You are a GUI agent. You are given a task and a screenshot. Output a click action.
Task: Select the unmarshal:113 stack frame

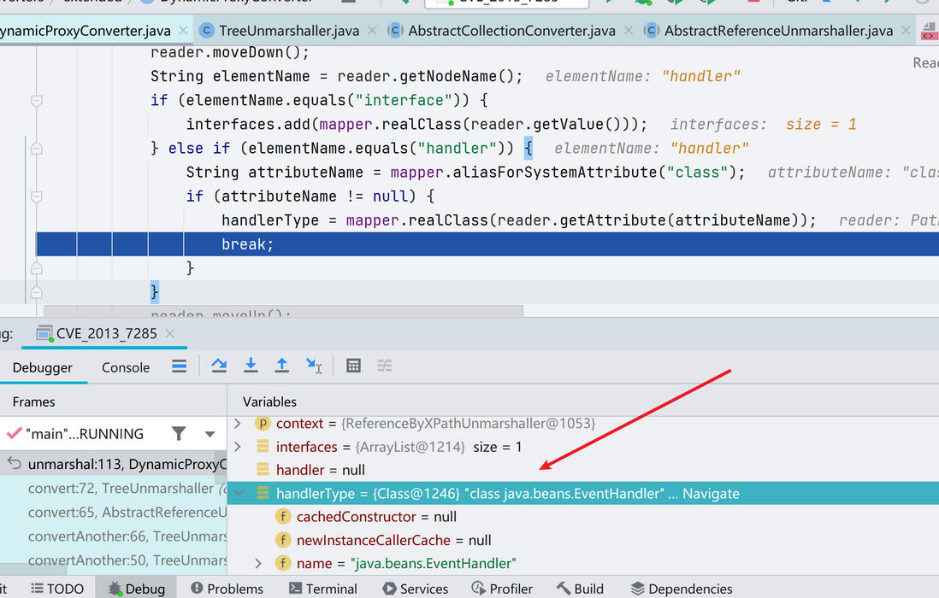pos(113,464)
